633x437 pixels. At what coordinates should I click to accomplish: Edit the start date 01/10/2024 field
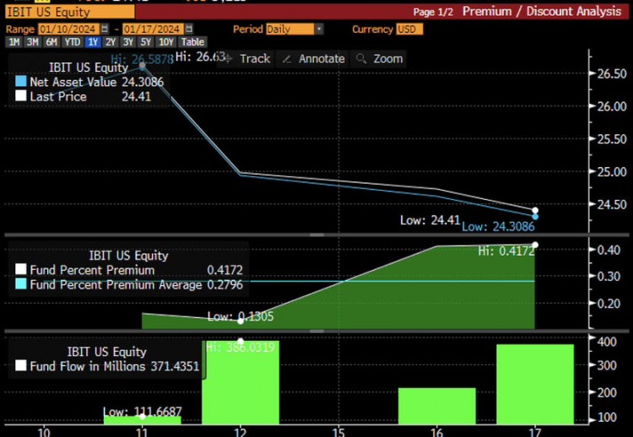[68, 29]
